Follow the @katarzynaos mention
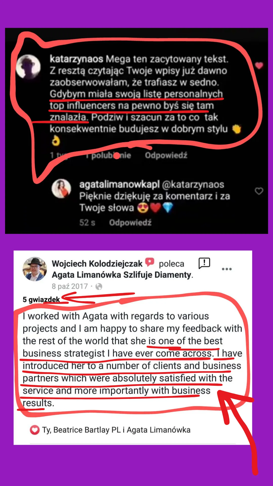This screenshot has height=486, width=273. [x=193, y=185]
